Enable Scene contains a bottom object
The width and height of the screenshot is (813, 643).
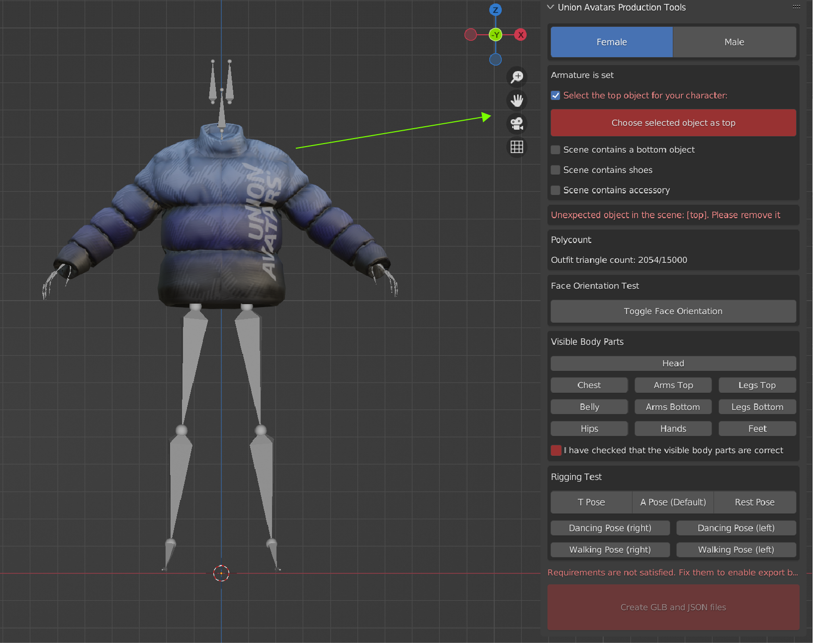[555, 150]
